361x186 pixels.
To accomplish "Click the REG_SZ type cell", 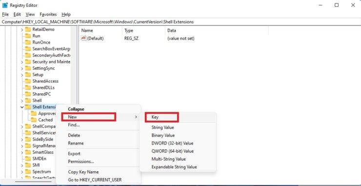I will pyautogui.click(x=131, y=38).
